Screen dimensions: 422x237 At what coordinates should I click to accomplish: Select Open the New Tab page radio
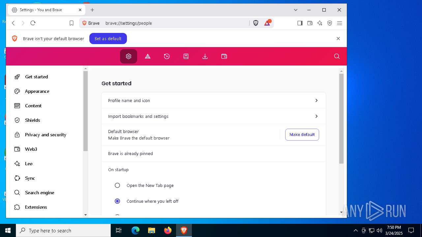pyautogui.click(x=117, y=185)
